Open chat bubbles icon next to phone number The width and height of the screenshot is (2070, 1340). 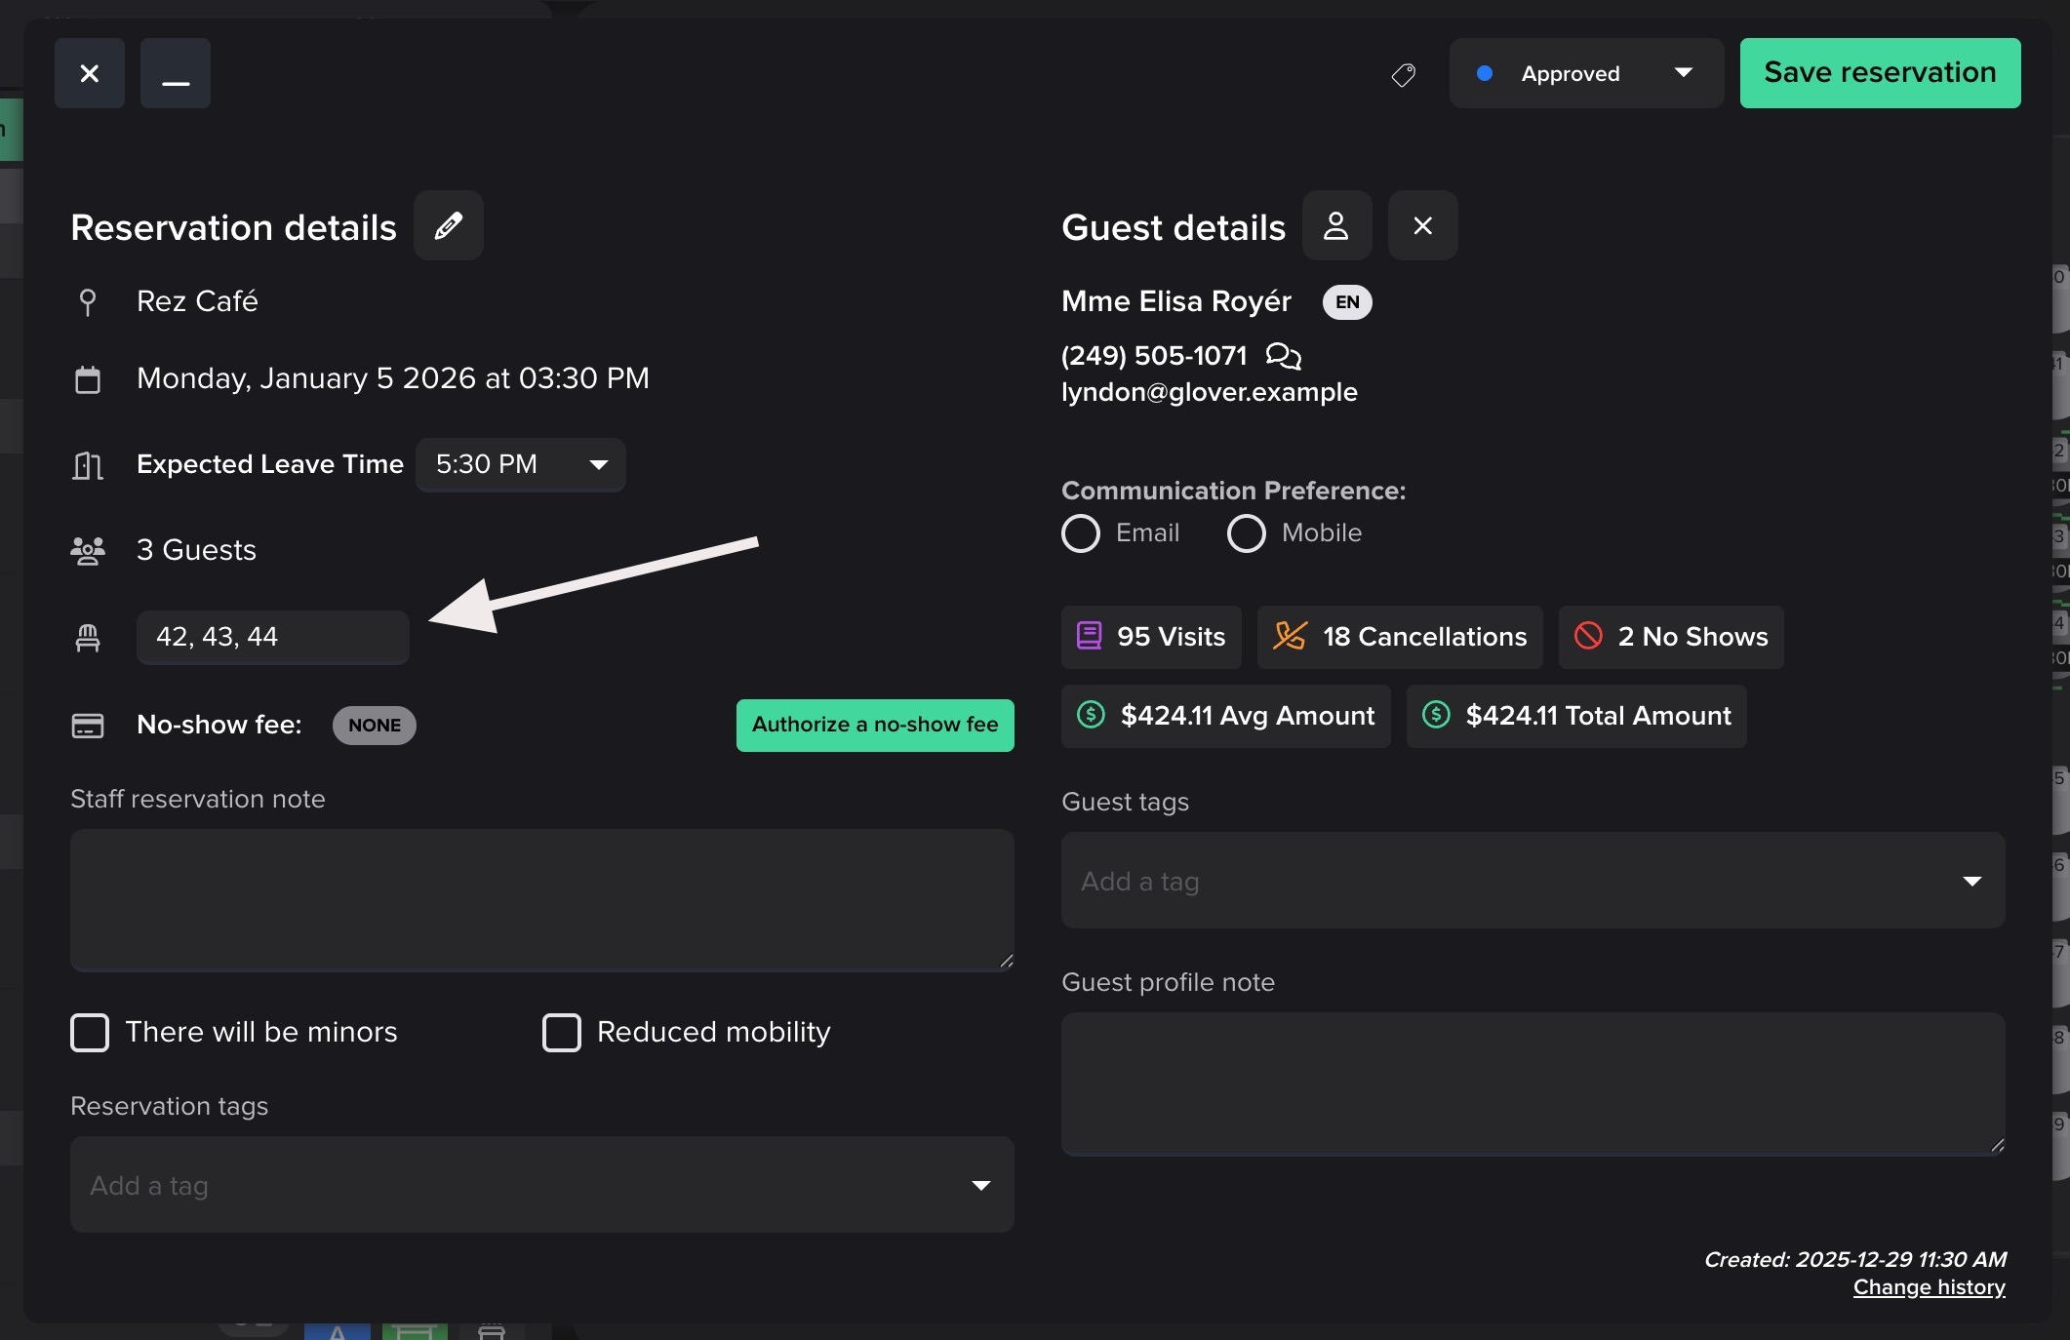[1283, 356]
